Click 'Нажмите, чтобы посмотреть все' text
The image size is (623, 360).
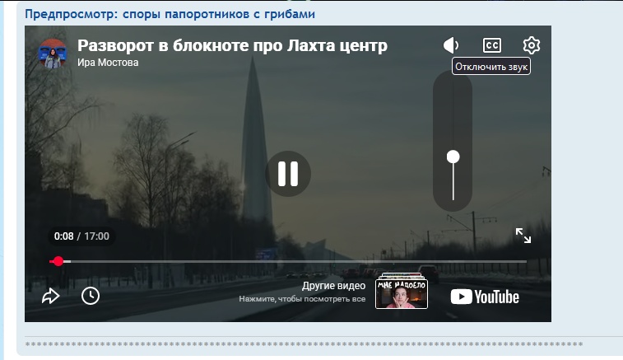302,299
